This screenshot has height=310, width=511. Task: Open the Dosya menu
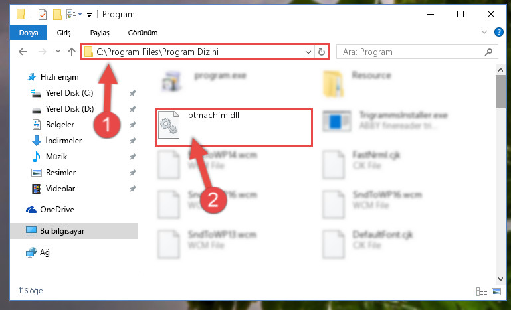tap(29, 33)
